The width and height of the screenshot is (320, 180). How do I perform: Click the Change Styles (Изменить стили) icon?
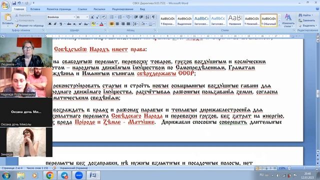[x=288, y=20]
